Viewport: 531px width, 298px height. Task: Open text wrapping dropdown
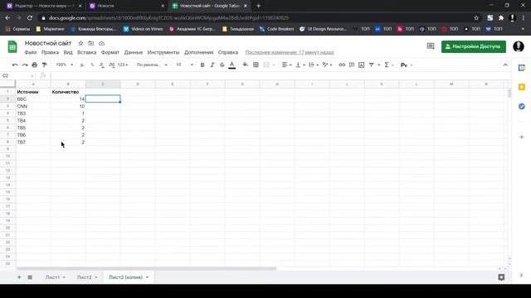pos(314,65)
